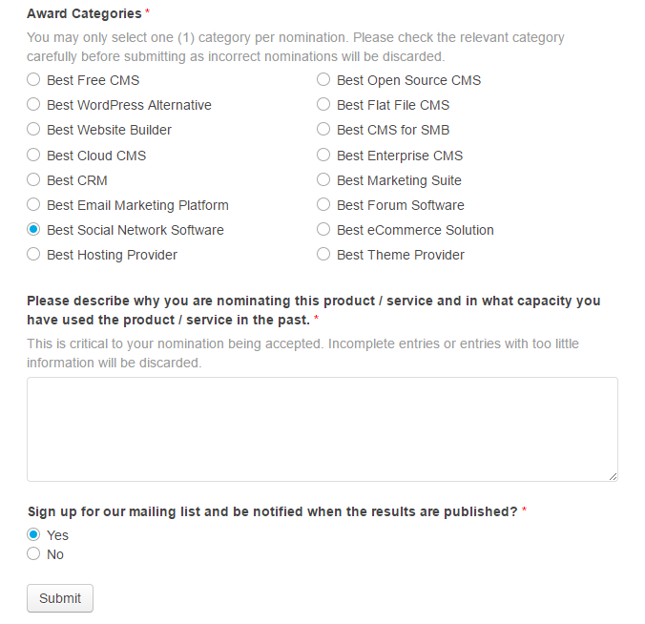Choose Best Theme Provider category
Image resolution: width=645 pixels, height=624 pixels.
pos(323,255)
